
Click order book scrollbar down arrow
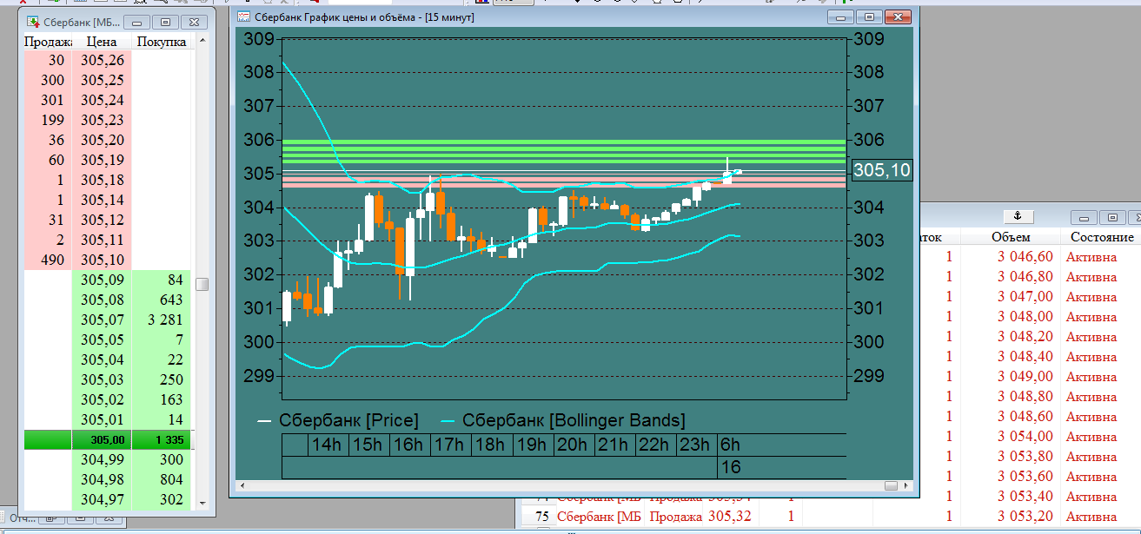(202, 503)
